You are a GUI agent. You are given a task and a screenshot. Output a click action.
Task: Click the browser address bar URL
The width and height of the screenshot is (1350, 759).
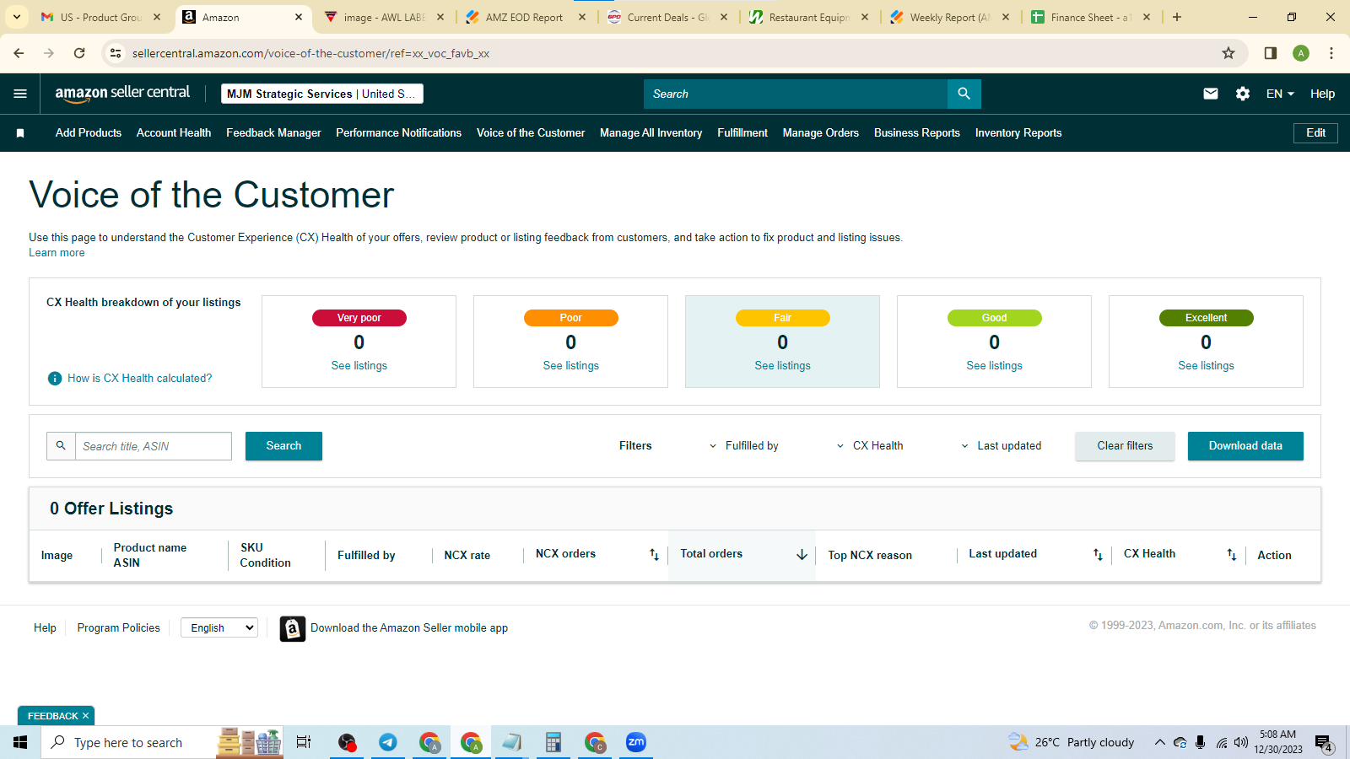pyautogui.click(x=310, y=53)
